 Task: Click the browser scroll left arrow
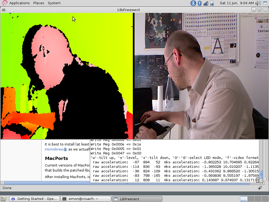point(3,183)
